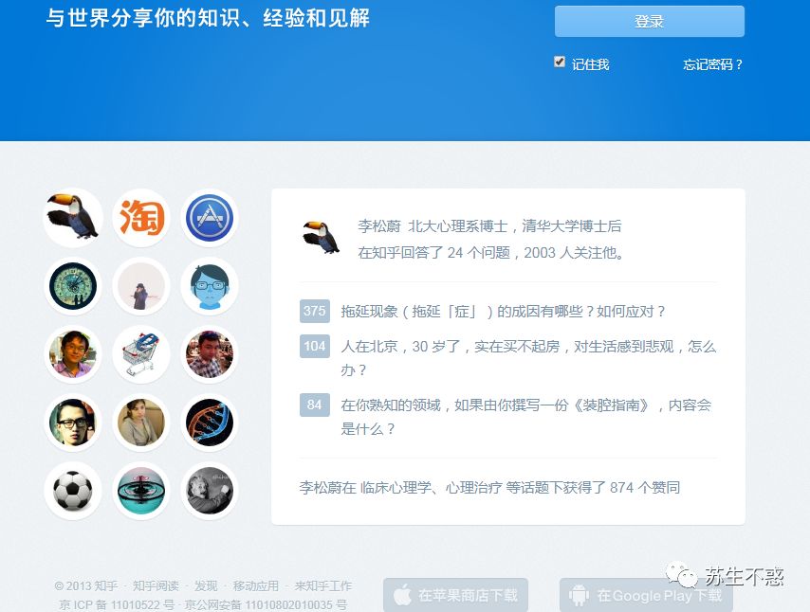Choose the woman in grey top avatar

(141, 423)
